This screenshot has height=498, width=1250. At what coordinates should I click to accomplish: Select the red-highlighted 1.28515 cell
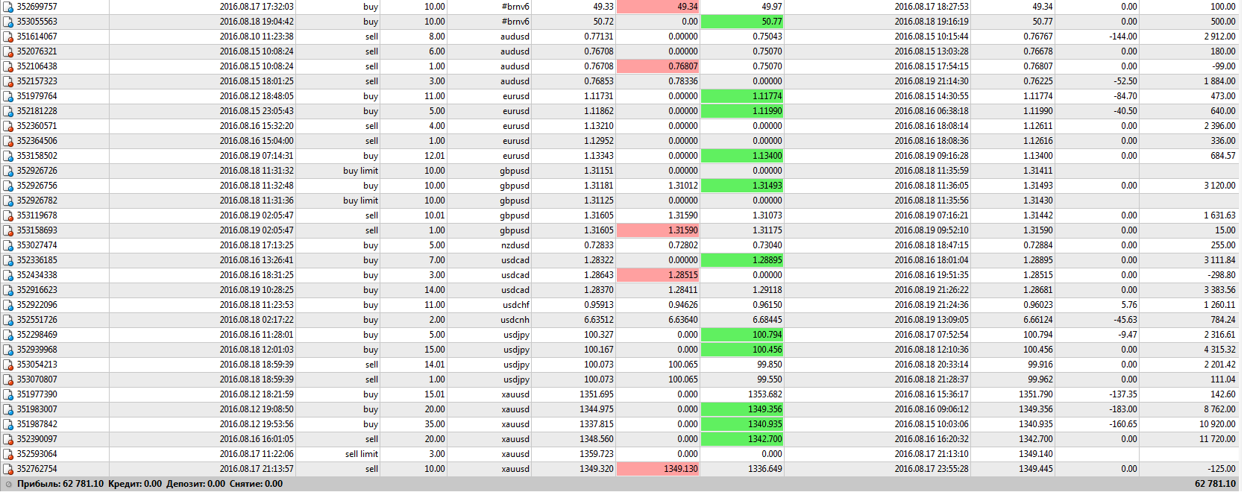[659, 275]
